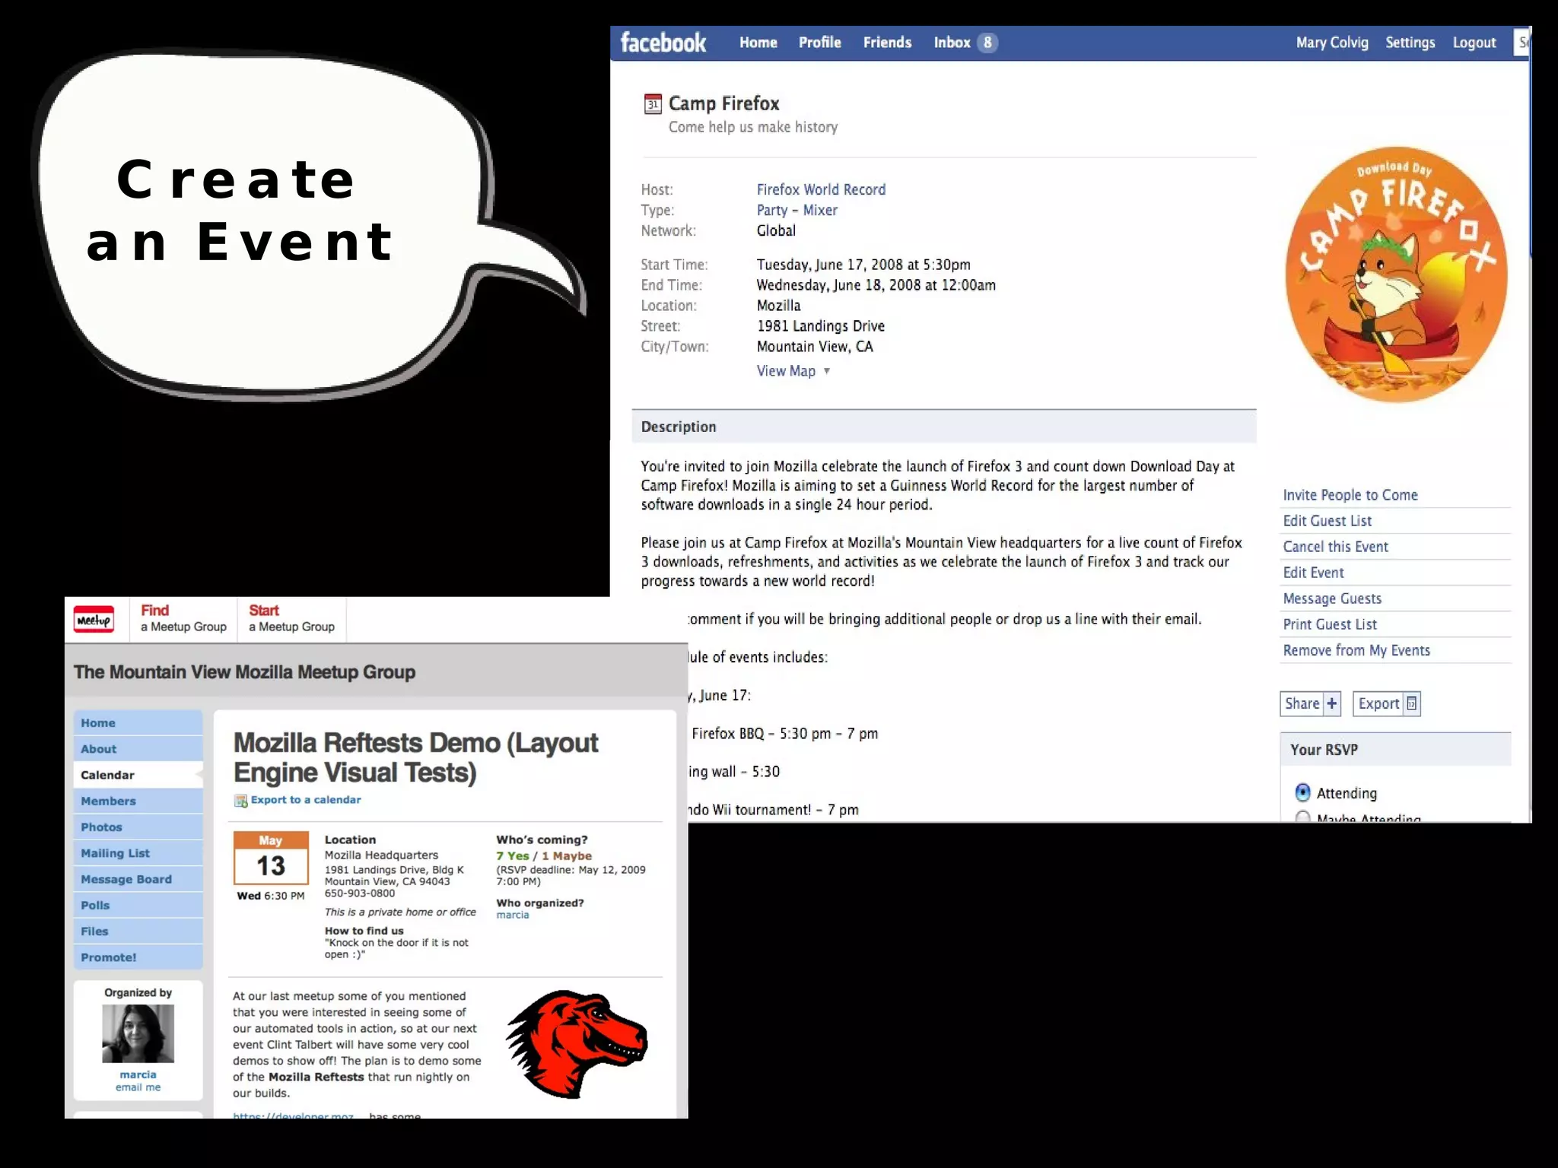Screen dimensions: 1558x1168
Task: Click the Camp Firefox calendar event icon
Action: (653, 104)
